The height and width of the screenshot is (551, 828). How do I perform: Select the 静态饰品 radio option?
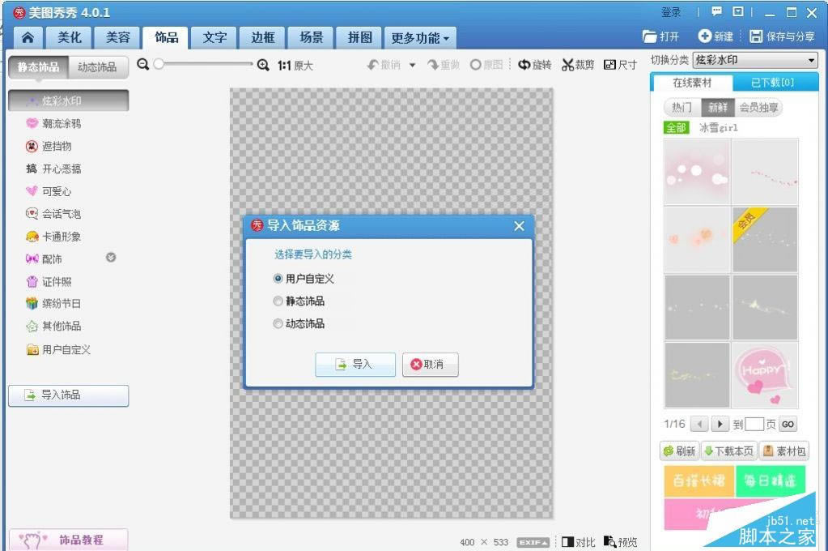coord(278,301)
